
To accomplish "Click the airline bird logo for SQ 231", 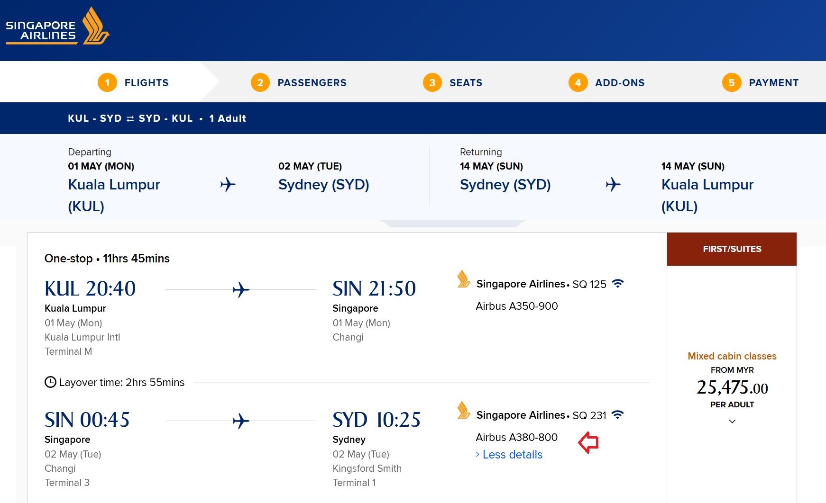I will (x=463, y=410).
